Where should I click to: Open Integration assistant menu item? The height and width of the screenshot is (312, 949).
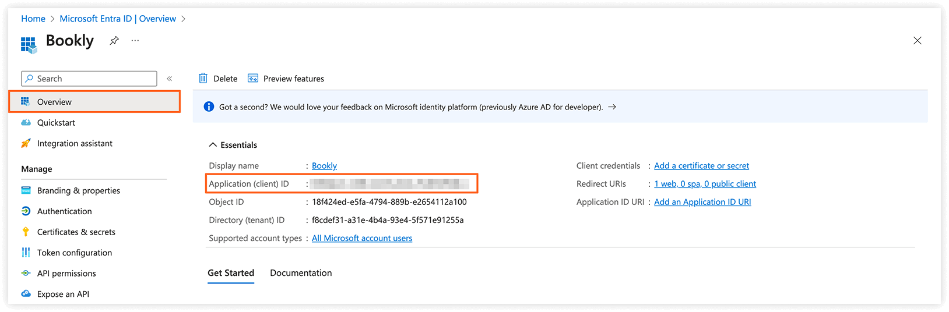(75, 143)
